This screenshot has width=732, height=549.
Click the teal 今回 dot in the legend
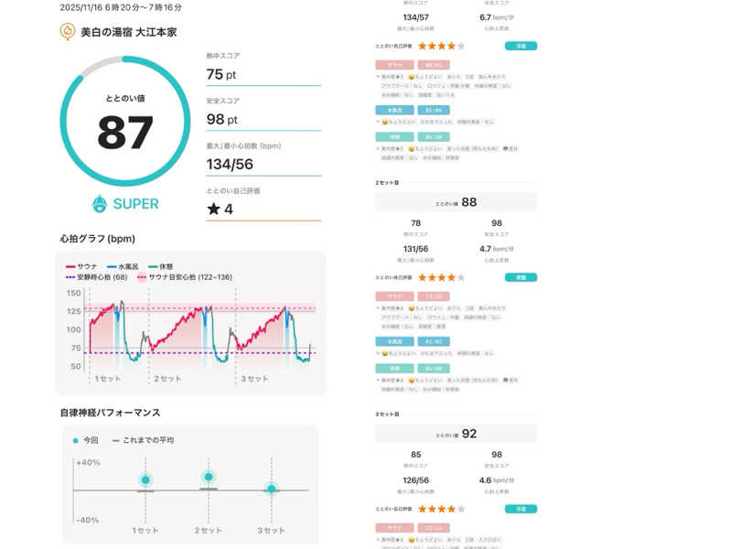click(x=75, y=440)
